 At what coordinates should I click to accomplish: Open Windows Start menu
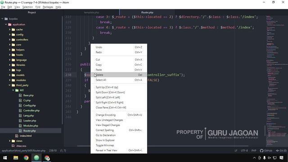(5, 158)
